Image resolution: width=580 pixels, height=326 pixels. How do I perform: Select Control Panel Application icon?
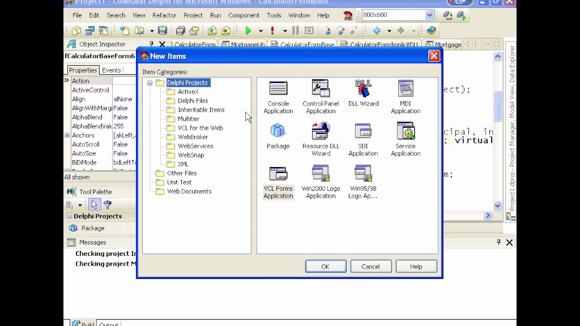tap(321, 89)
